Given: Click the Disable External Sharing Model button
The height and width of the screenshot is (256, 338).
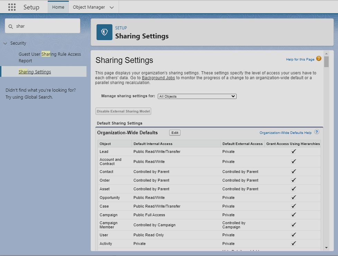Looking at the screenshot, I should [x=123, y=111].
